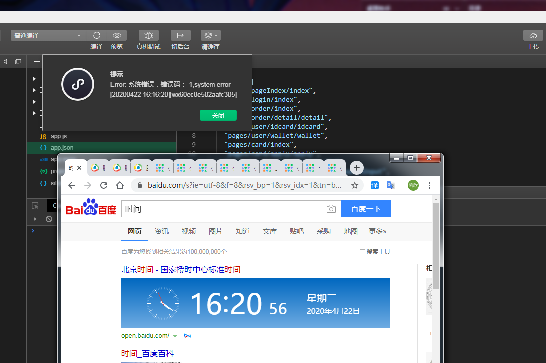Switch to the 地图 tab
Image resolution: width=546 pixels, height=363 pixels.
pos(350,231)
